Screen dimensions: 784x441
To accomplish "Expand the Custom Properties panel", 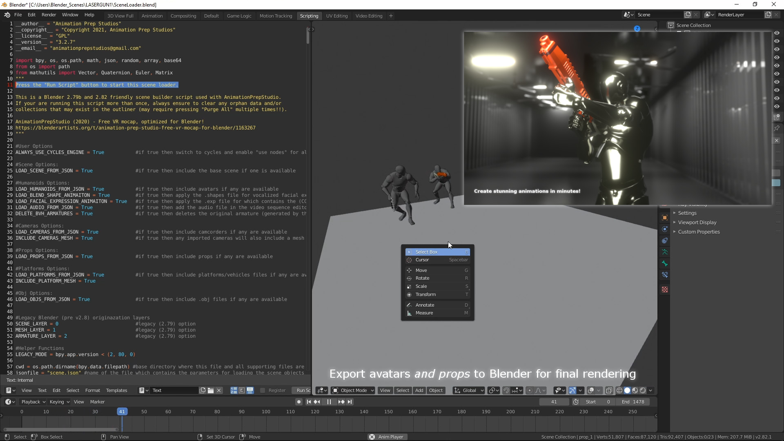I will tap(698, 232).
